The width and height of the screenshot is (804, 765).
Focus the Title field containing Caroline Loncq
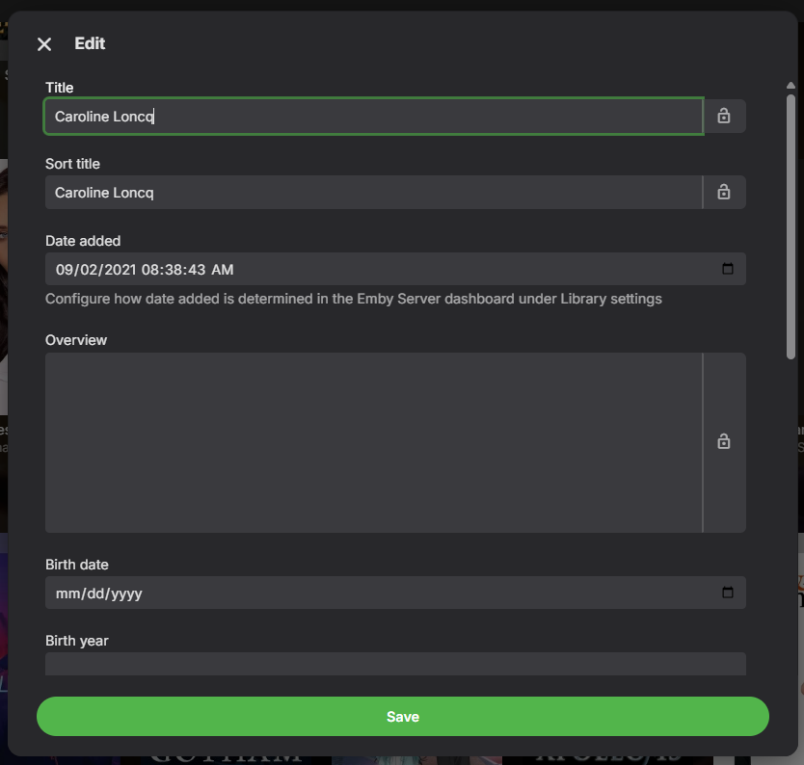(373, 117)
